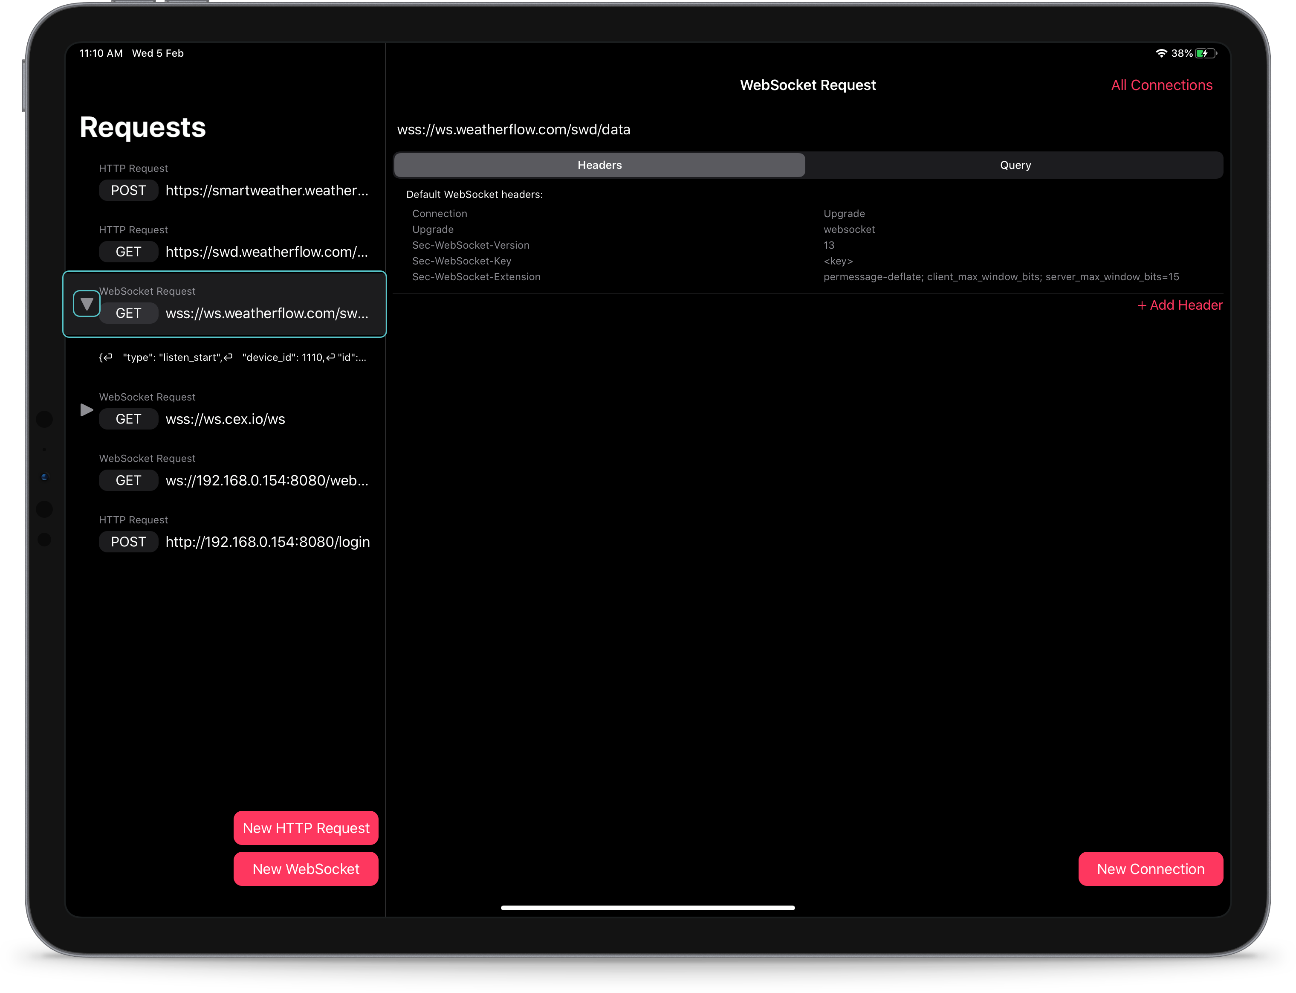Viewport: 1296px width, 993px height.
Task: Open All Connections
Action: point(1161,85)
